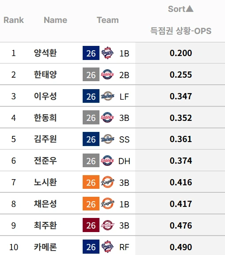Click the Team column header
This screenshot has width=225, height=255.
[108, 20]
